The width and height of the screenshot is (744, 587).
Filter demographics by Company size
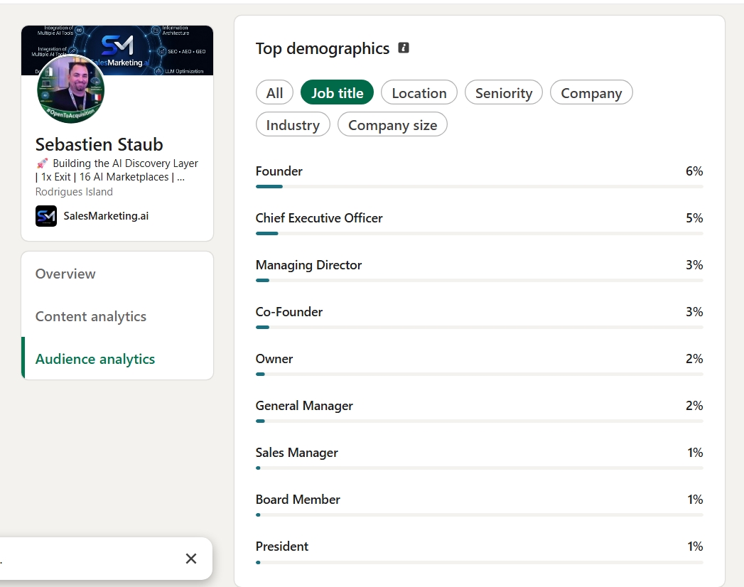point(392,124)
